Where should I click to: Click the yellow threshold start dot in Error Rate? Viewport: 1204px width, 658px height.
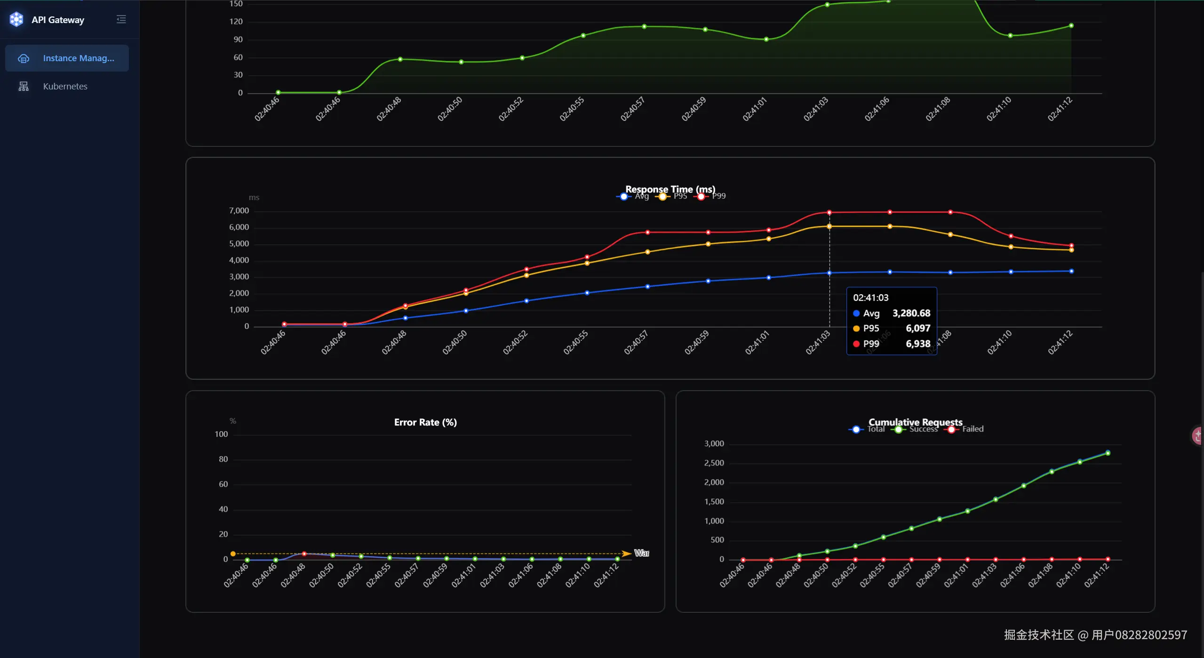(x=233, y=554)
